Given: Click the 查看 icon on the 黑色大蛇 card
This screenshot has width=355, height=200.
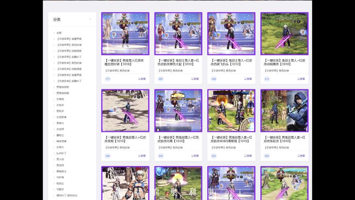Looking at the screenshot, I should click(195, 79).
